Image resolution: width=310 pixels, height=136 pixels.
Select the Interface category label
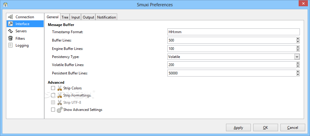(x=22, y=24)
